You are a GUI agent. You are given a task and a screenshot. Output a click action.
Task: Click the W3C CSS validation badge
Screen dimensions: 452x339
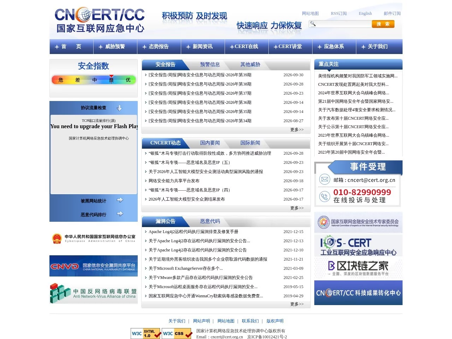coord(177,333)
